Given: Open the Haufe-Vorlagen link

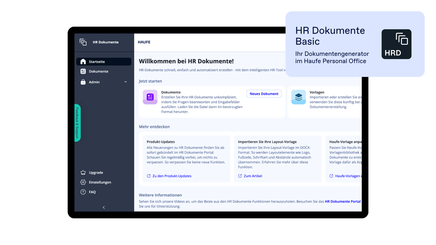Looking at the screenshot, I should coord(348,176).
